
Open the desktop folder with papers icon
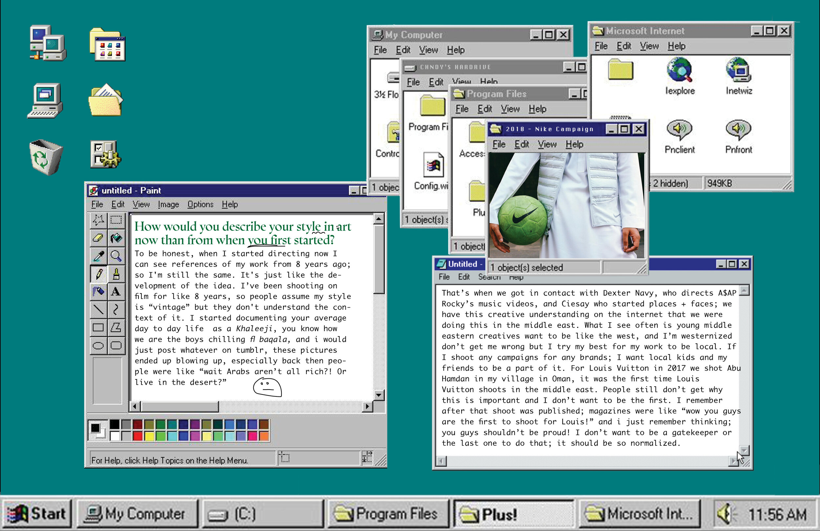coord(106,100)
